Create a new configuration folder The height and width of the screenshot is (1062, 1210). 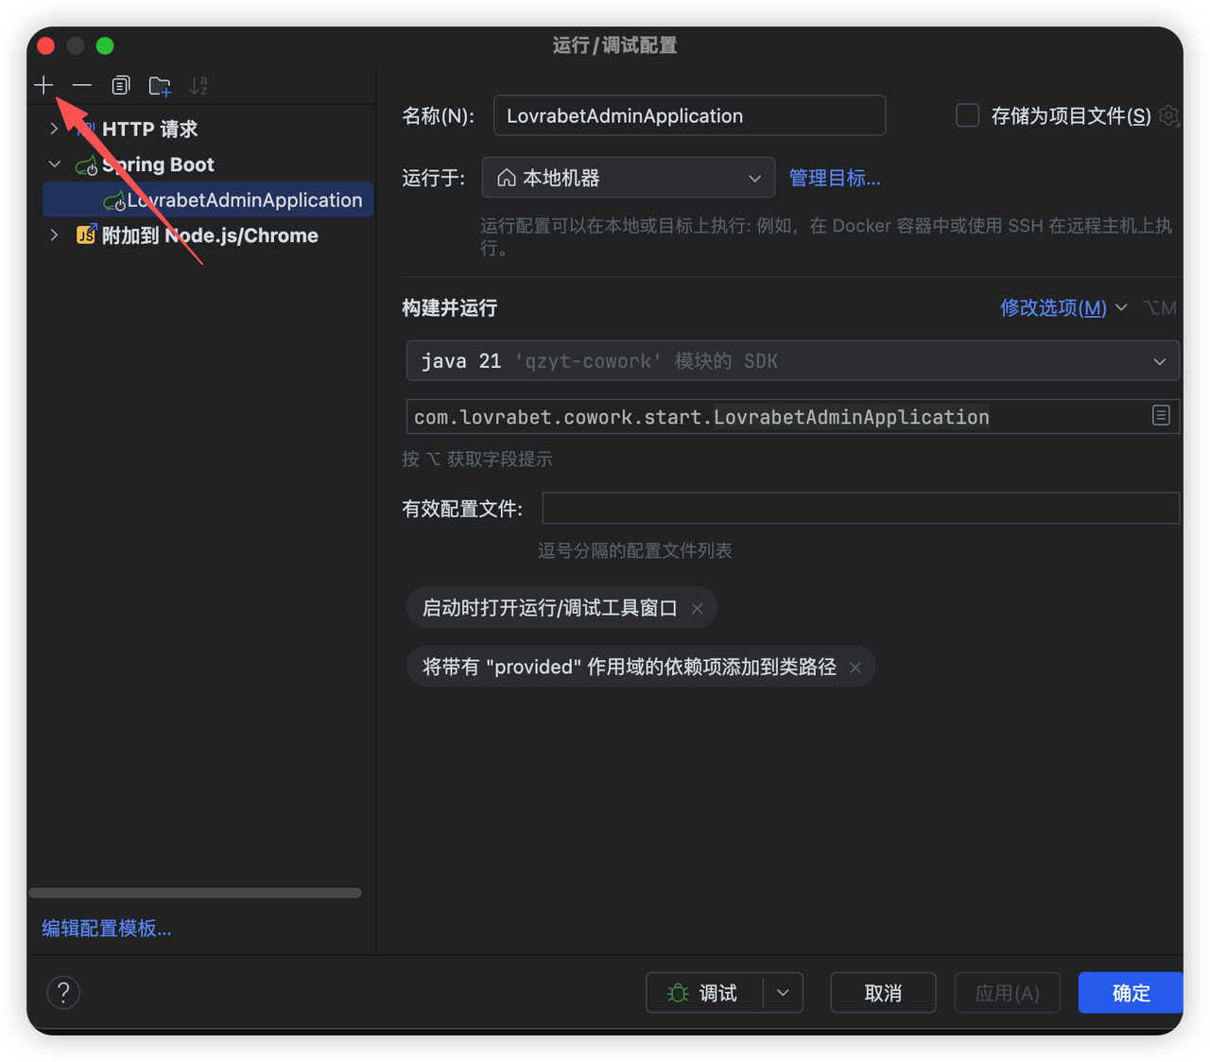click(160, 86)
